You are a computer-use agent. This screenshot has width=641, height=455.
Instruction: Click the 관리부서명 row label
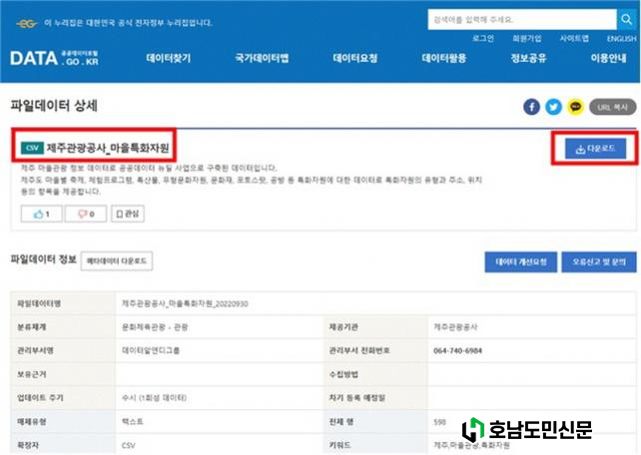35,350
